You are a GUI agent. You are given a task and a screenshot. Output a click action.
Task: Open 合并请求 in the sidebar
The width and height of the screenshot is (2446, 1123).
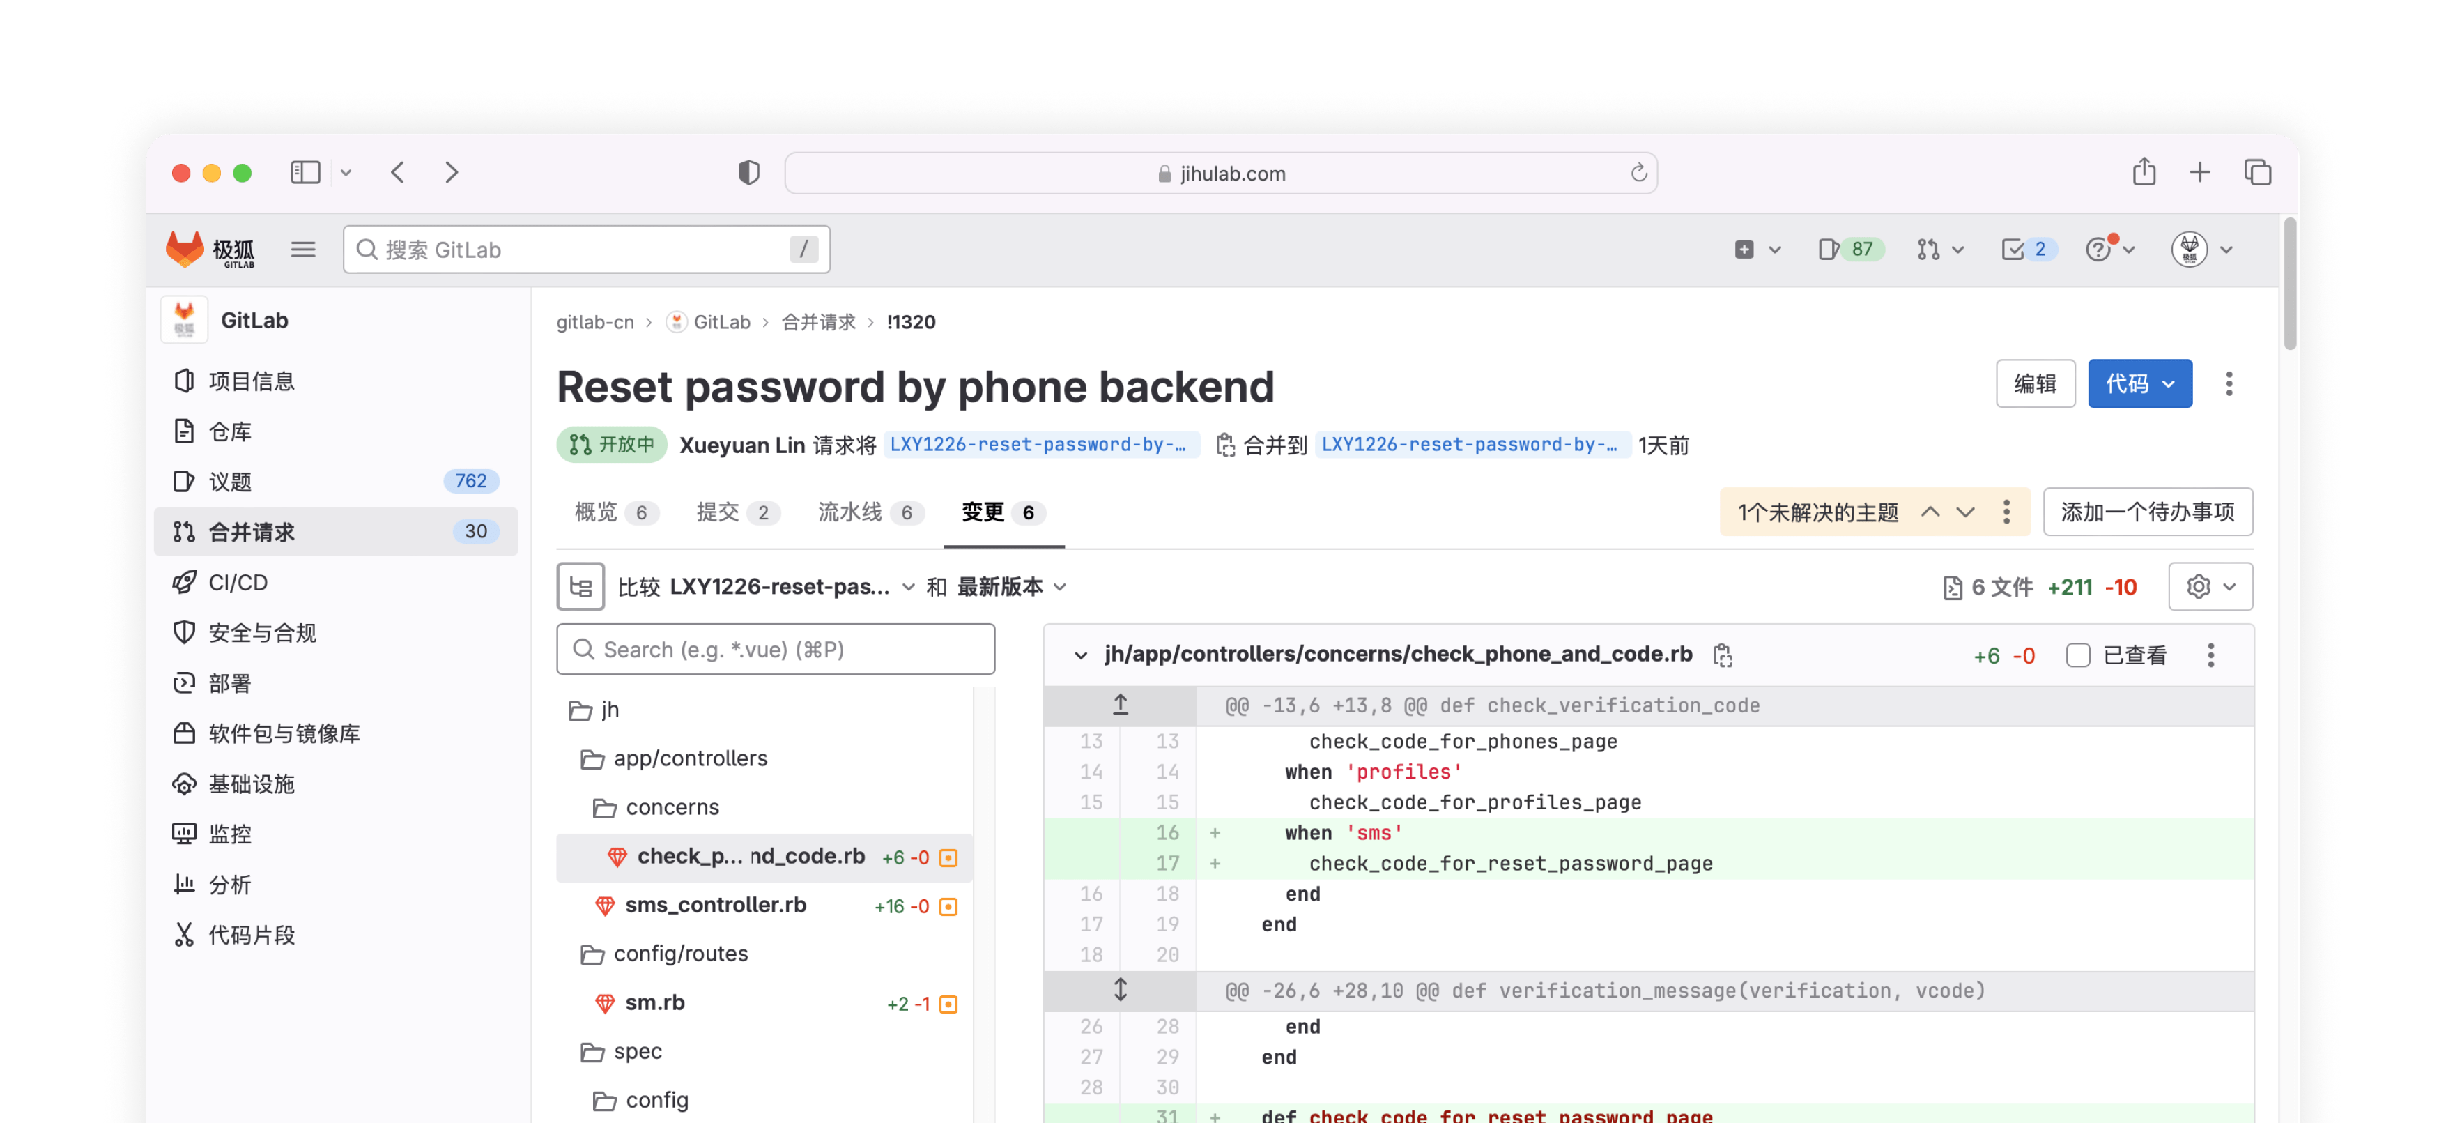[x=335, y=532]
